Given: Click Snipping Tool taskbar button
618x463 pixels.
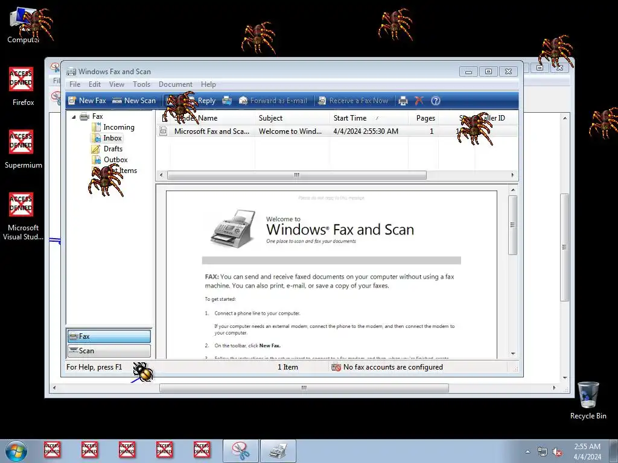Looking at the screenshot, I should coord(241,451).
